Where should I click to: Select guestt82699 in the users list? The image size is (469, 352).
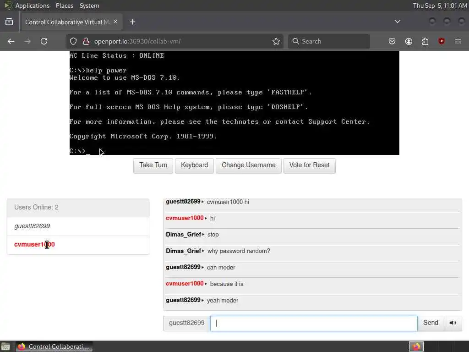tap(78, 226)
